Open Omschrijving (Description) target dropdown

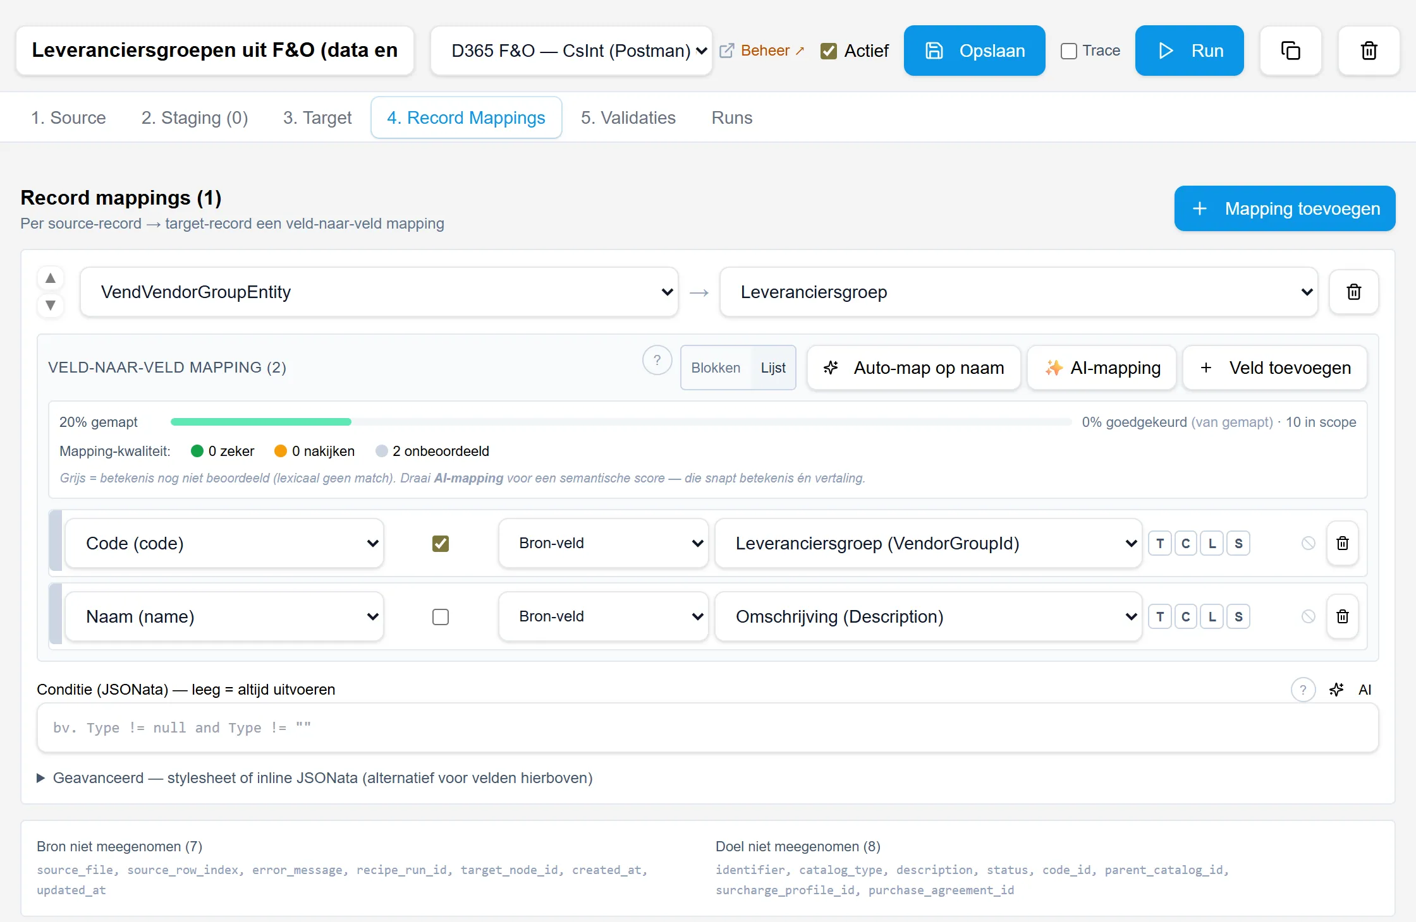point(929,616)
